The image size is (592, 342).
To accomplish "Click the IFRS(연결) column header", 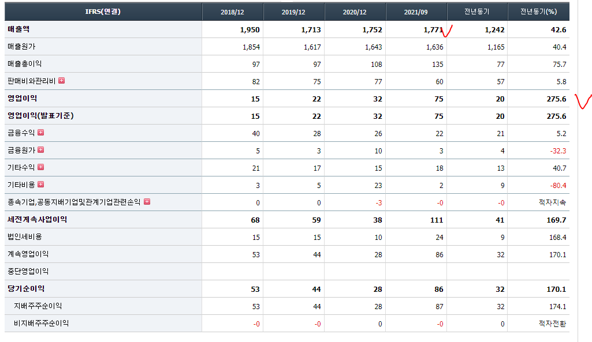I will point(103,12).
